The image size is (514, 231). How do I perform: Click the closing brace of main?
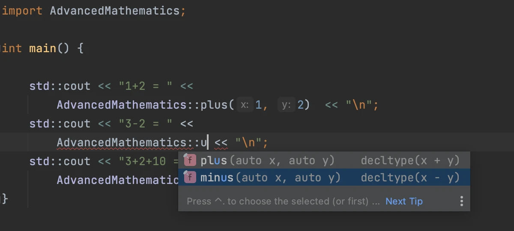(5, 198)
